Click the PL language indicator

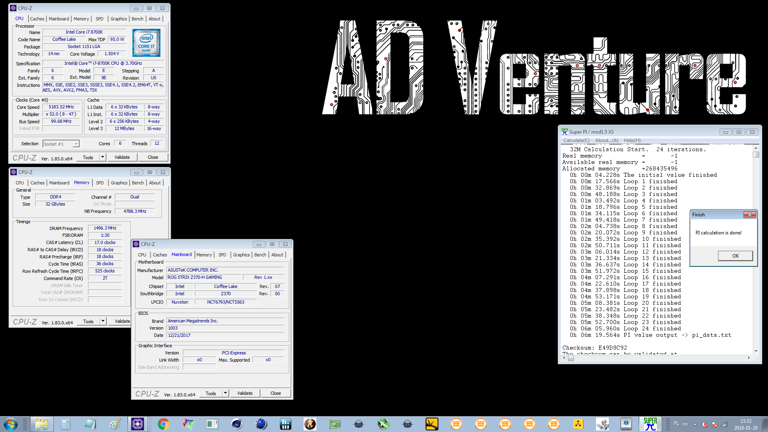pos(676,423)
